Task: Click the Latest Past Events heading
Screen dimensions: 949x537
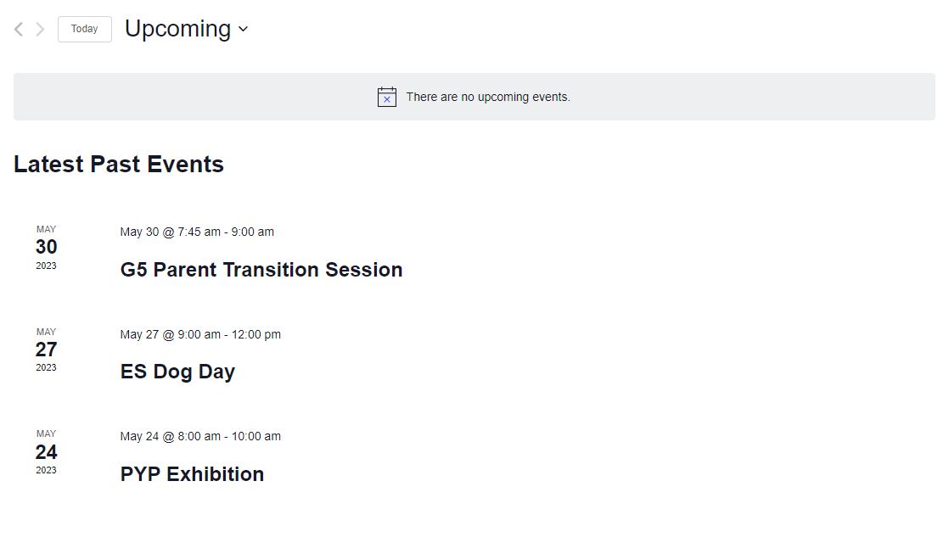Action: (119, 164)
